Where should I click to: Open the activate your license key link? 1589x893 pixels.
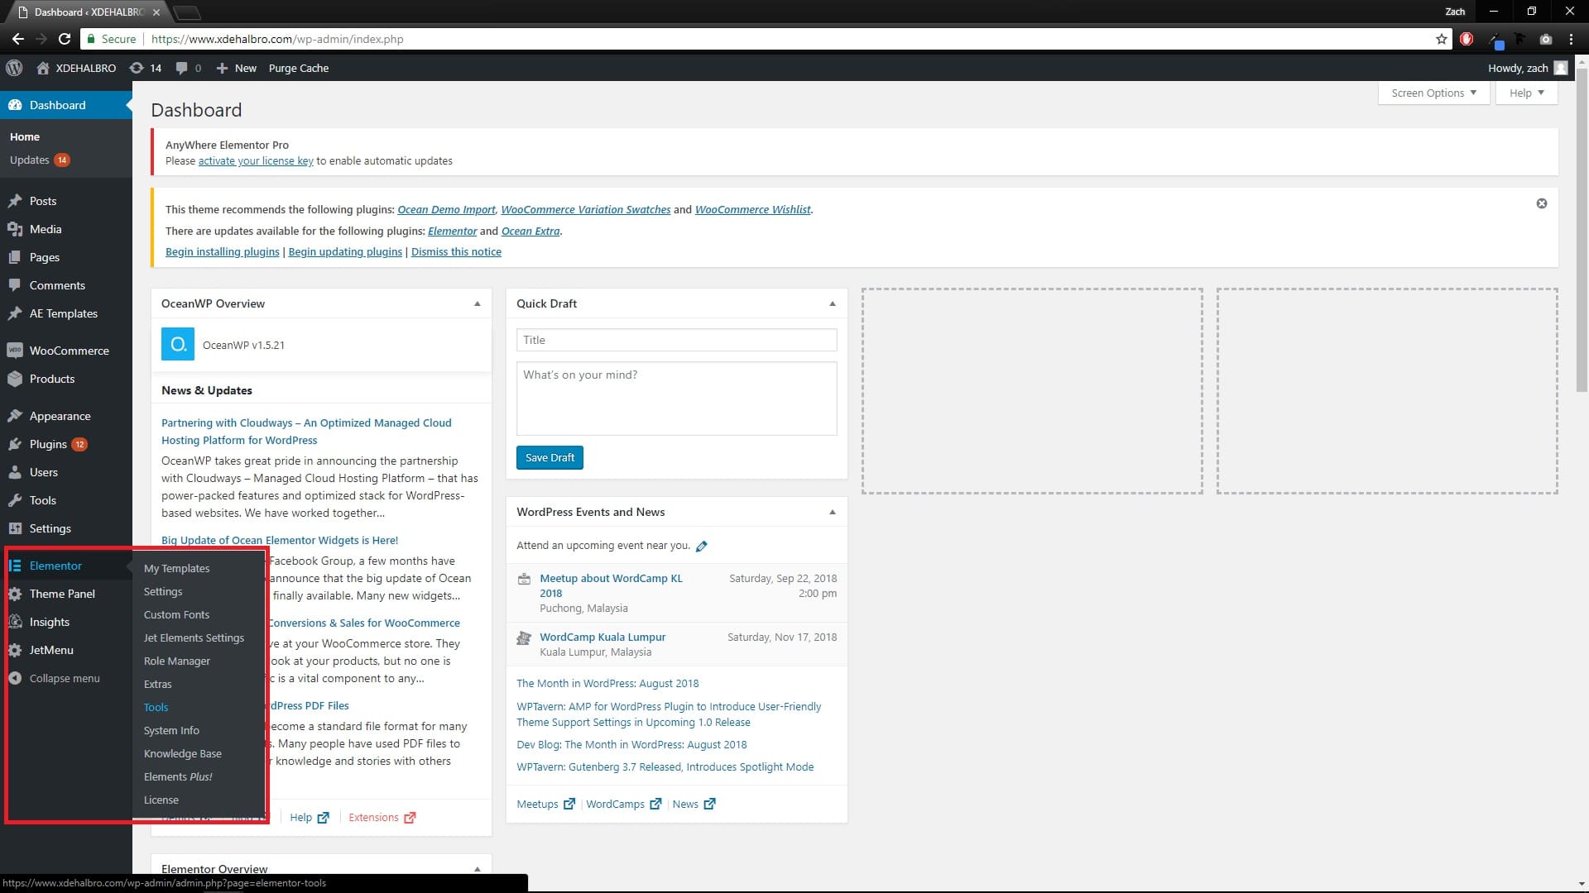click(256, 160)
